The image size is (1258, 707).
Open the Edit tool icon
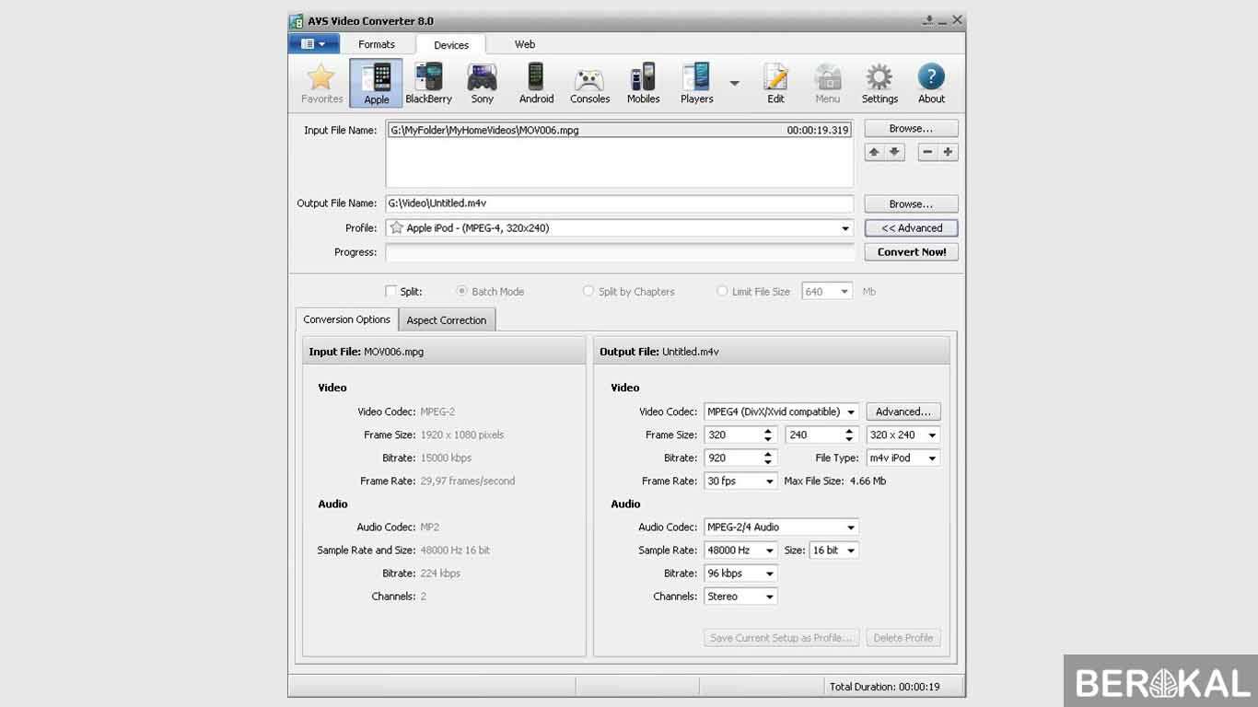click(775, 84)
